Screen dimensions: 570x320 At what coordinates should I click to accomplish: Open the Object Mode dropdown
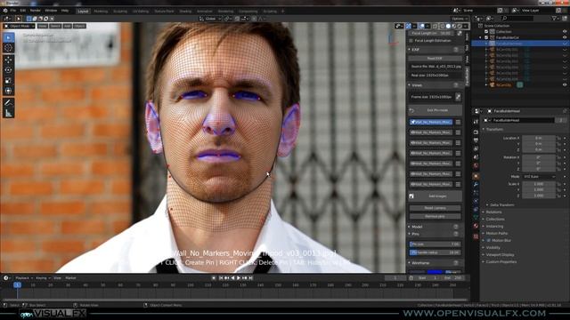coord(19,26)
